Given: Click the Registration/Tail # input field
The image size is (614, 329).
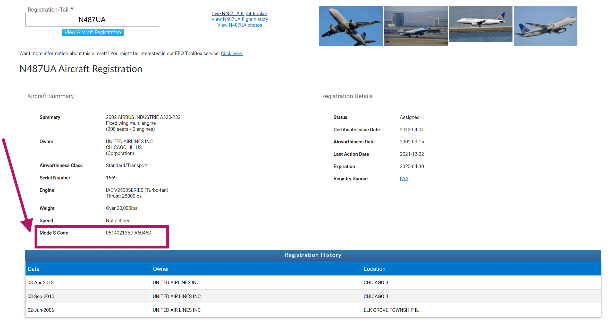Looking at the screenshot, I should click(92, 20).
